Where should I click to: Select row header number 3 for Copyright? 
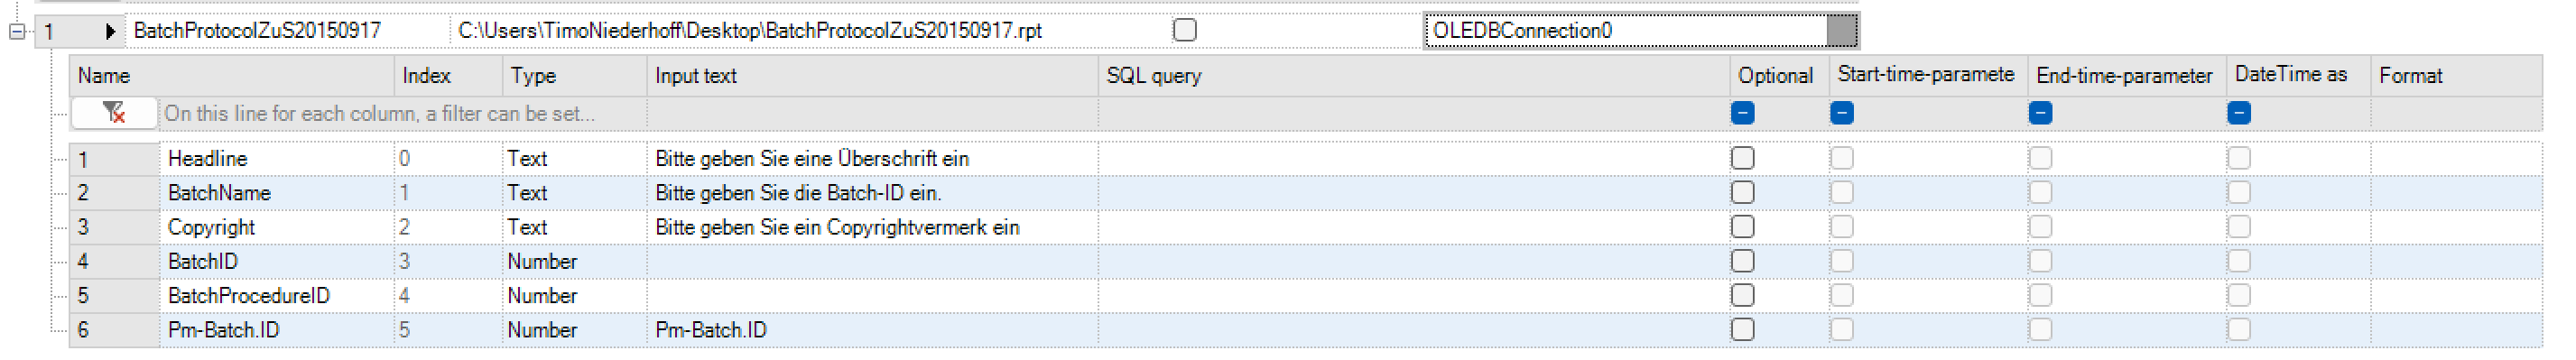pos(114,227)
